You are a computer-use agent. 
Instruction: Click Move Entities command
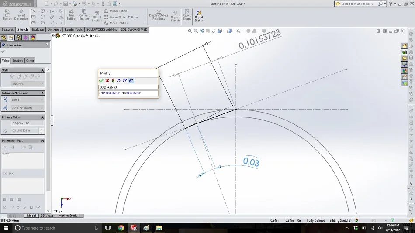pyautogui.click(x=116, y=23)
